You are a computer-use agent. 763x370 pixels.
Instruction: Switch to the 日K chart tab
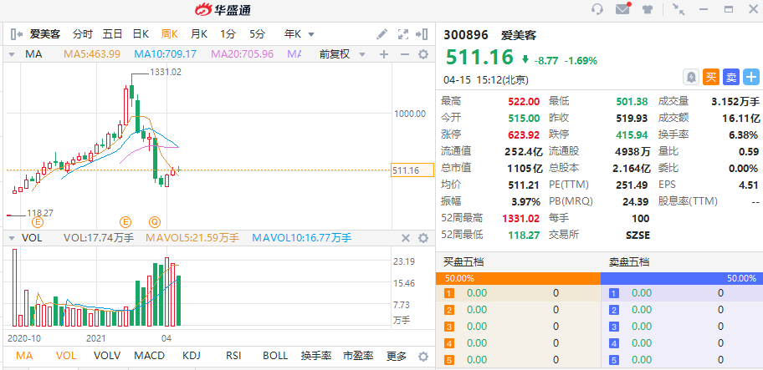click(x=141, y=34)
